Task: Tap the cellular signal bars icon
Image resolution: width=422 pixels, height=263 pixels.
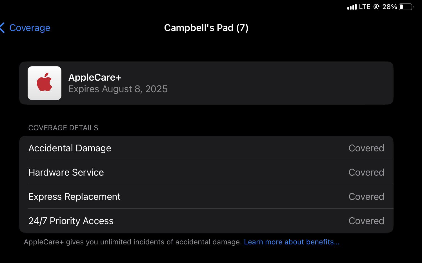Action: [x=352, y=7]
